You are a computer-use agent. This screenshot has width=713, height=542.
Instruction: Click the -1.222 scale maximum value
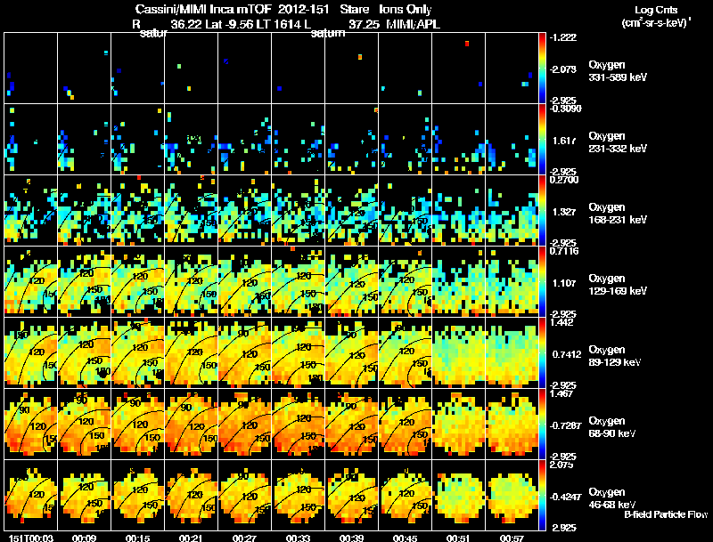tap(563, 37)
